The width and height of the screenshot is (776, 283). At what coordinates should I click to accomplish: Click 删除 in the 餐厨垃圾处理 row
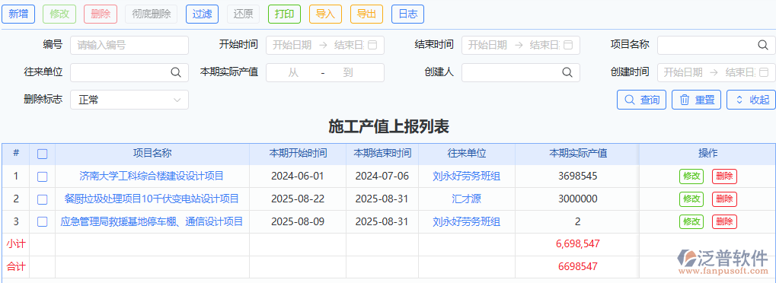[724, 199]
